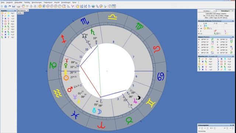236x133 pixels.
Task: Click the save floppy disk icon
Action: tap(13, 6)
